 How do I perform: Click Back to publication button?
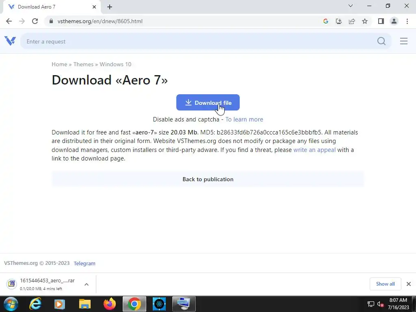(208, 179)
